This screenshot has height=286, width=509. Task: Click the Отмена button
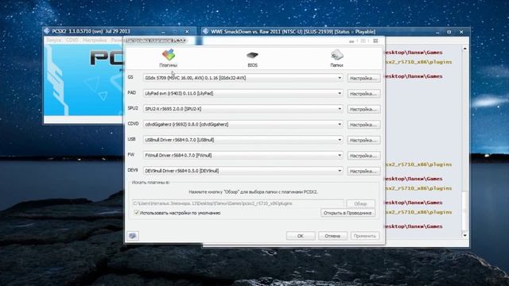click(x=332, y=236)
